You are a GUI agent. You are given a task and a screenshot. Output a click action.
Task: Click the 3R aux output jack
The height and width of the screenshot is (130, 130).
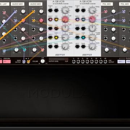[96, 62]
